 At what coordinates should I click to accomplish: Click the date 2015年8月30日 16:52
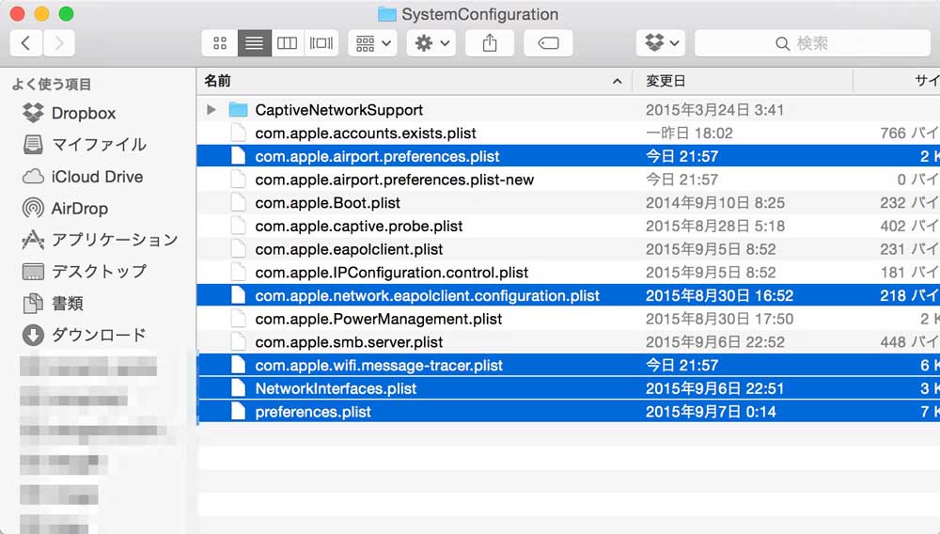[x=719, y=296]
